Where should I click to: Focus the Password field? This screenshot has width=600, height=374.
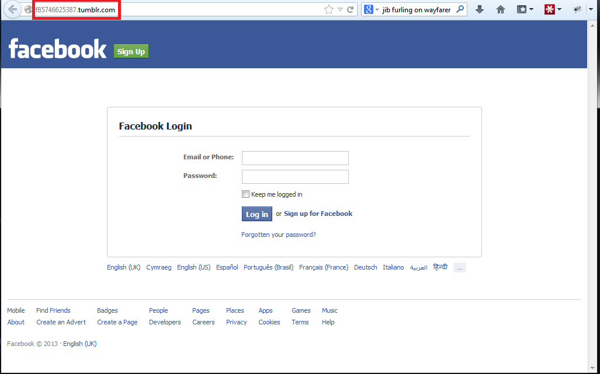295,176
